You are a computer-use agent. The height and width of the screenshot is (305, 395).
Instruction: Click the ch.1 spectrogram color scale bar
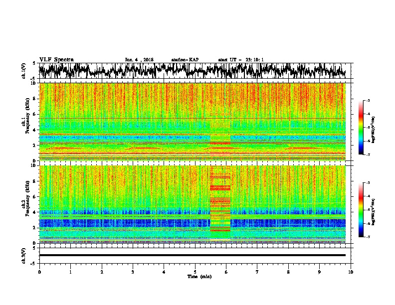(x=361, y=128)
